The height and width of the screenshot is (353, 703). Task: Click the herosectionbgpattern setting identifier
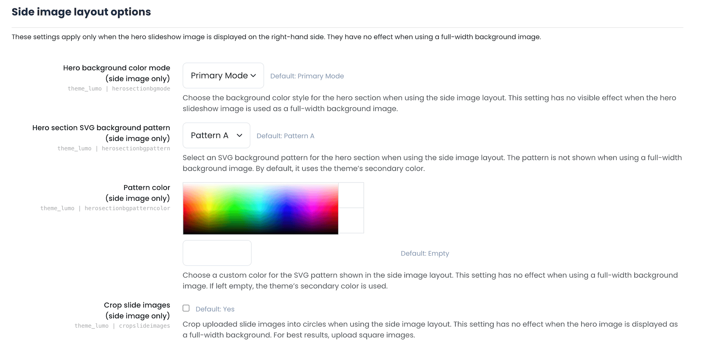(x=136, y=148)
